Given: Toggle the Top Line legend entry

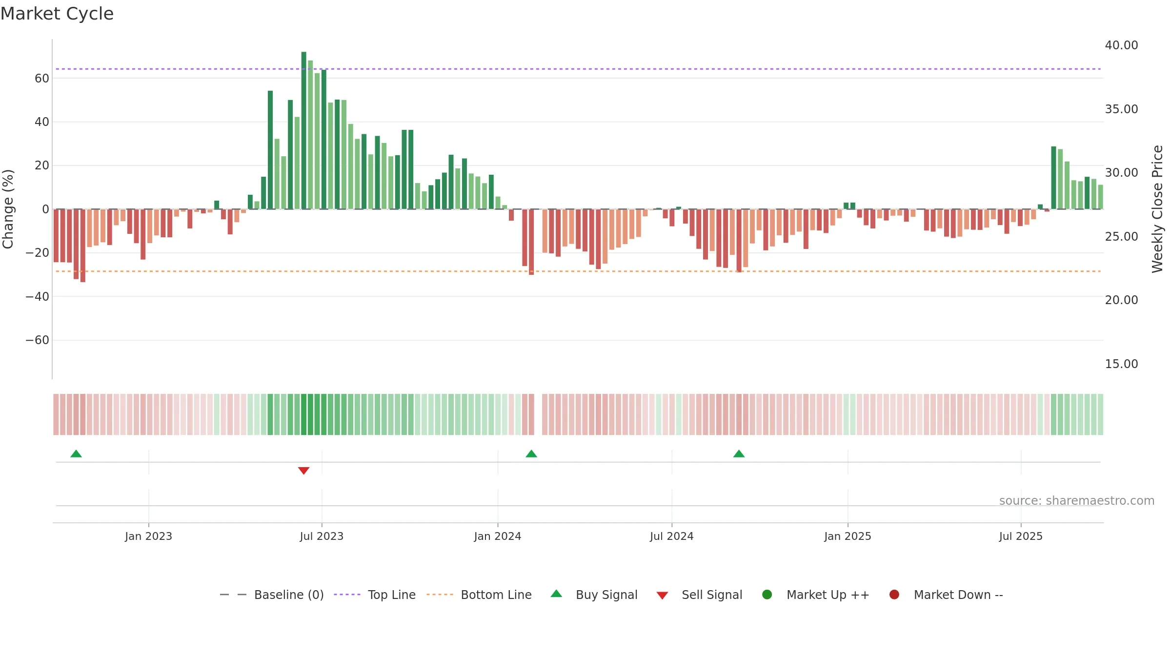Looking at the screenshot, I should [x=375, y=595].
